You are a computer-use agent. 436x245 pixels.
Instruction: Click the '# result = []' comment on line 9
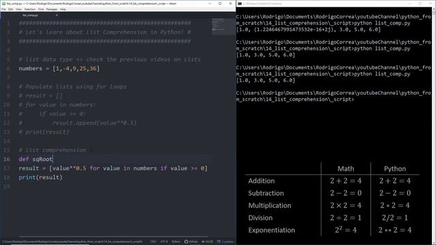click(x=41, y=95)
